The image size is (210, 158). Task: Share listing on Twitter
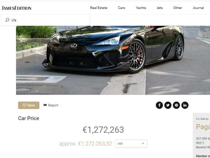pyautogui.click(x=168, y=105)
